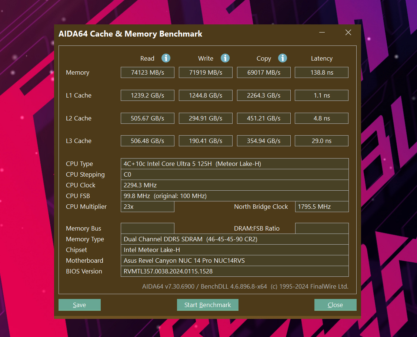Viewport: 417px width, 337px height.
Task: Click L3 Cache Read value 506.48 GB/s
Action: tap(148, 141)
